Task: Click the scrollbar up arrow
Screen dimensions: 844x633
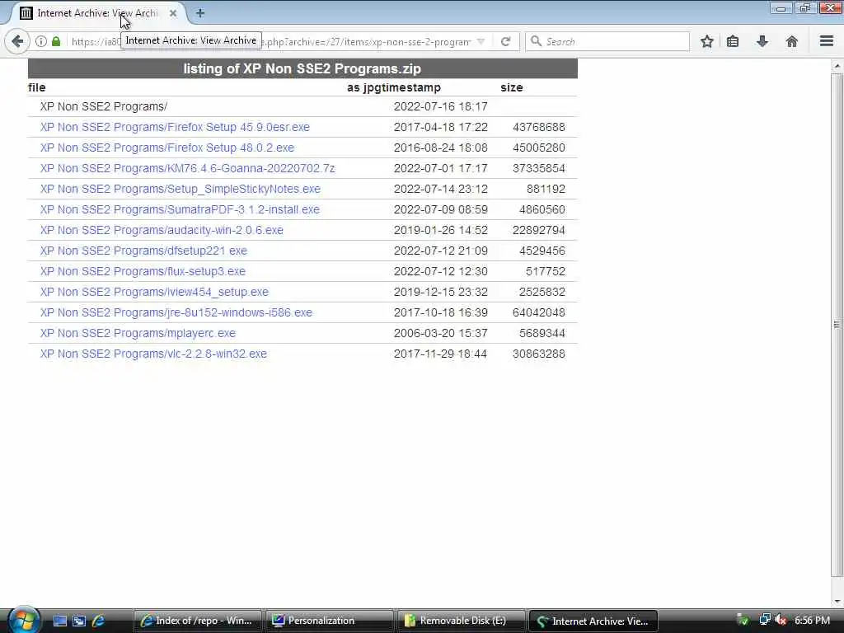Action: 837,66
